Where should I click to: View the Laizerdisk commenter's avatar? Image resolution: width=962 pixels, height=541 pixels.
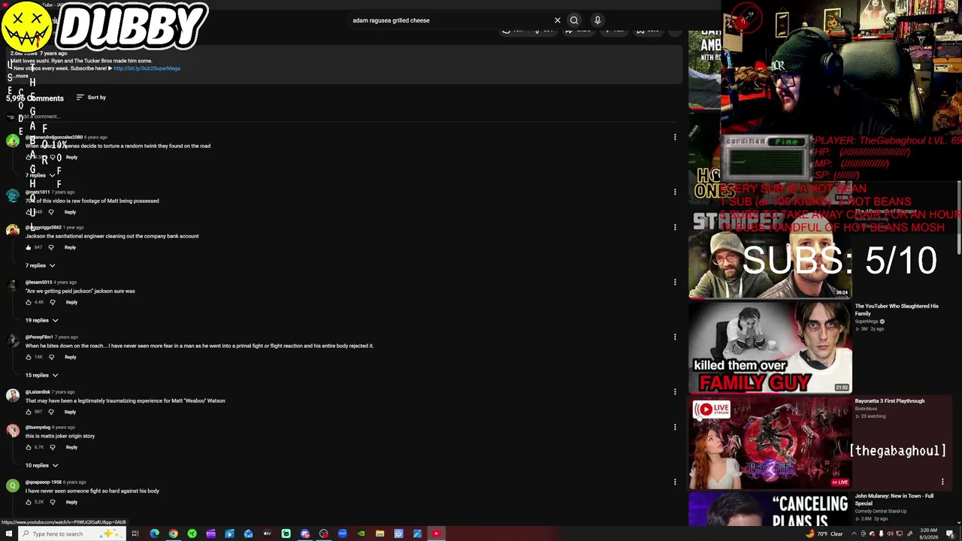13,397
